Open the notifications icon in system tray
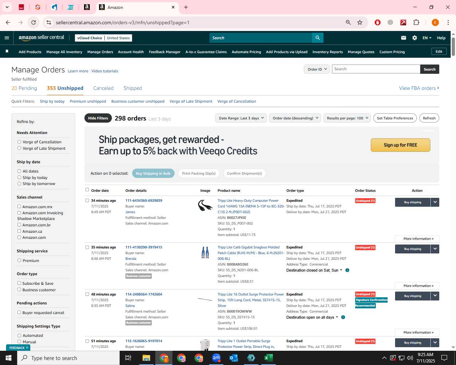 (444, 358)
